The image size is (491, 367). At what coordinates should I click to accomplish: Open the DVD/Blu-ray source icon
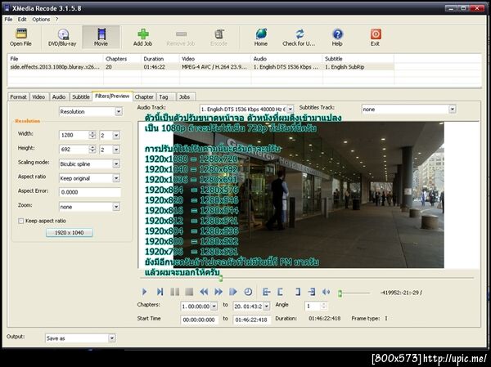[61, 34]
